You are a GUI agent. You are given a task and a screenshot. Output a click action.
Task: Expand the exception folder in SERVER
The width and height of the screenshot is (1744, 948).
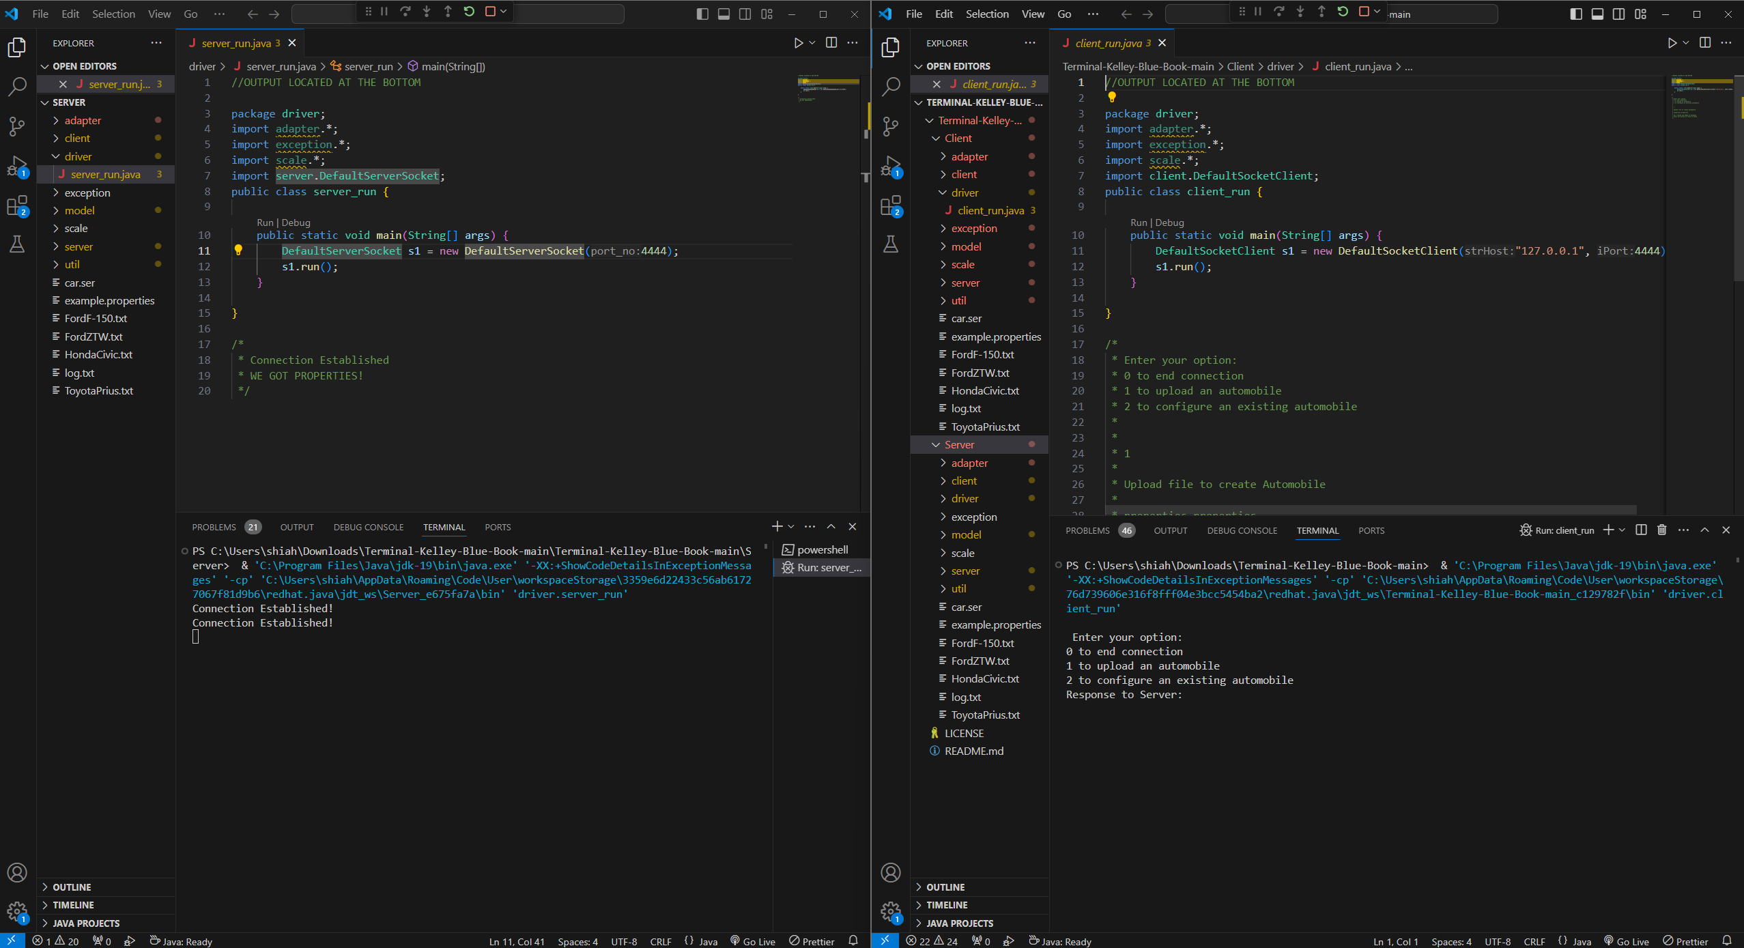(87, 192)
